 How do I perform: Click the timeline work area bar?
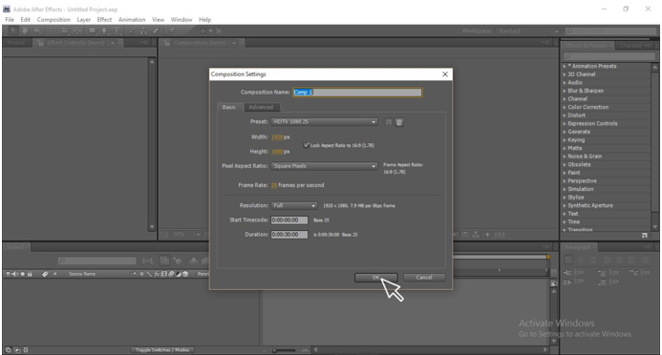pos(500,257)
